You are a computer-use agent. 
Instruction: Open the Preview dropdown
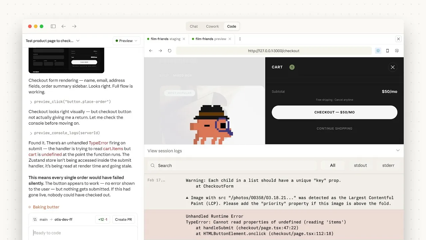126,41
